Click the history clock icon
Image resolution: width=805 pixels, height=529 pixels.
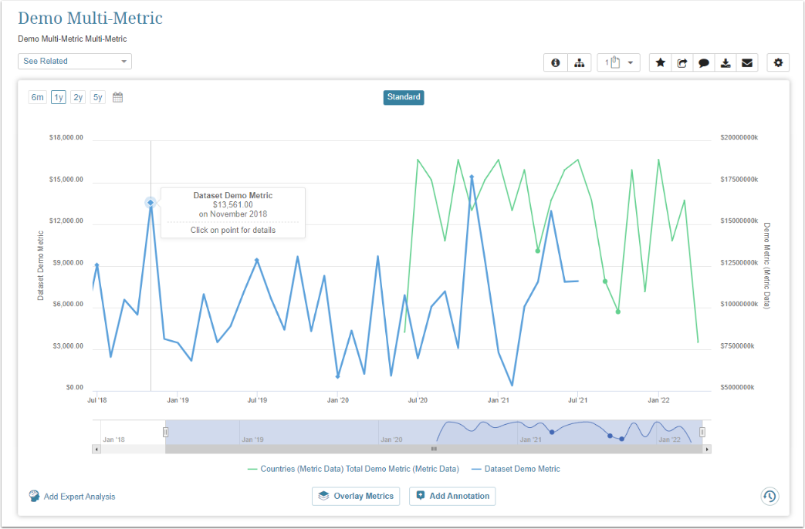click(769, 496)
